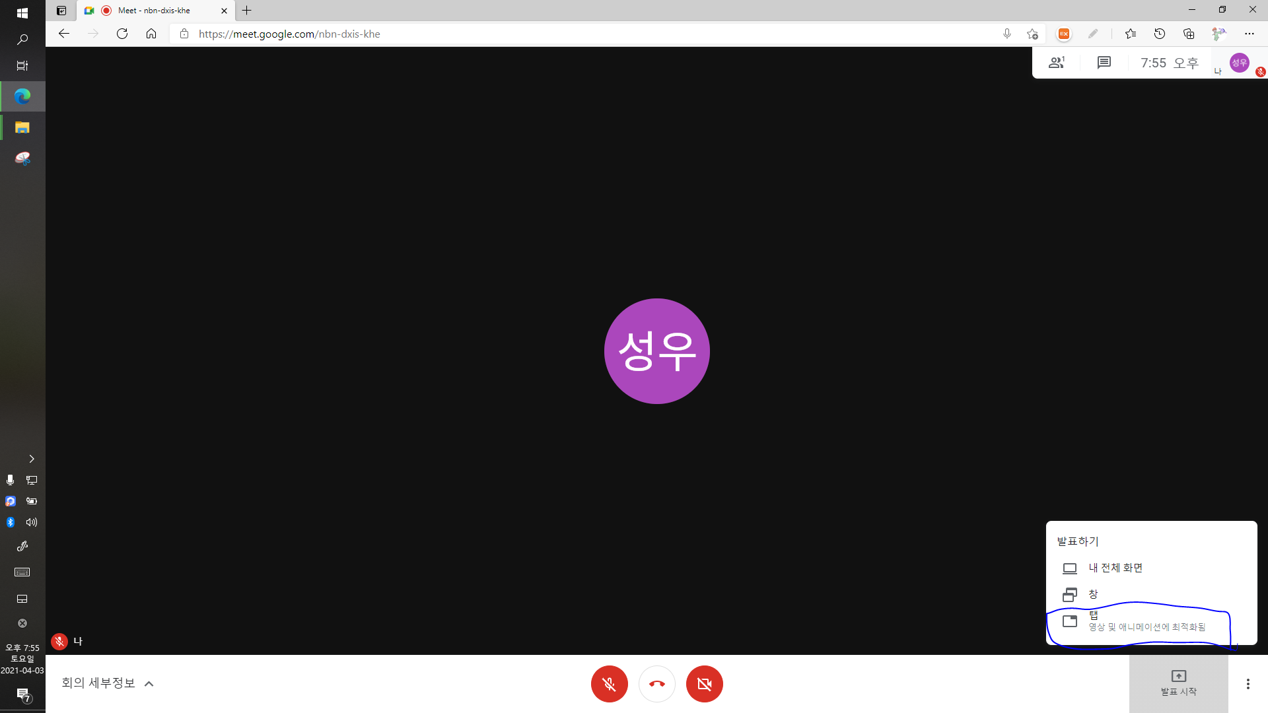Click the more options three-dot menu
This screenshot has width=1268, height=713.
1248,684
